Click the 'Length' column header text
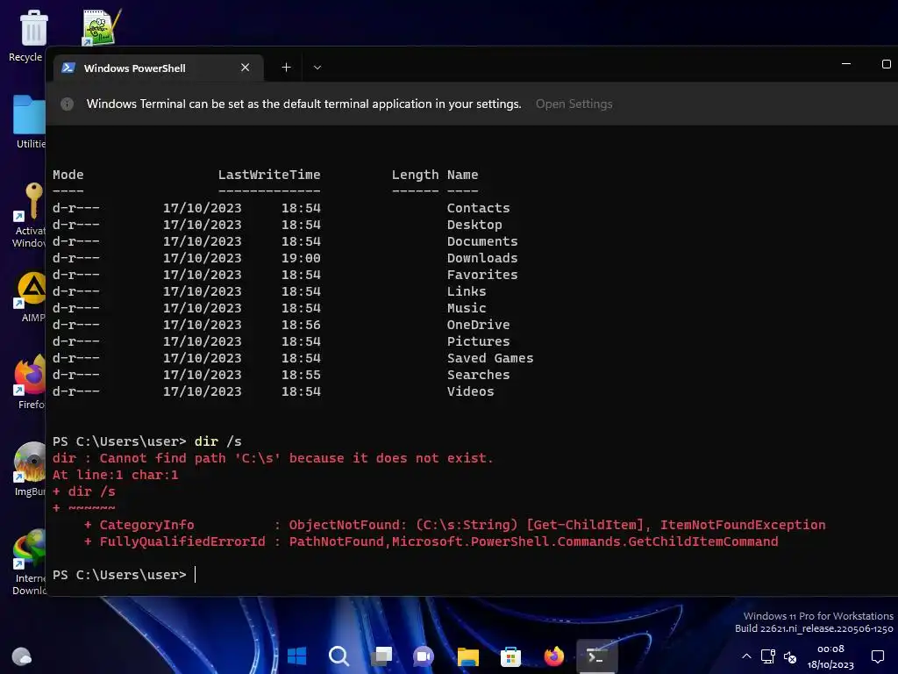Screen dimensions: 898x674 pyautogui.click(x=415, y=175)
